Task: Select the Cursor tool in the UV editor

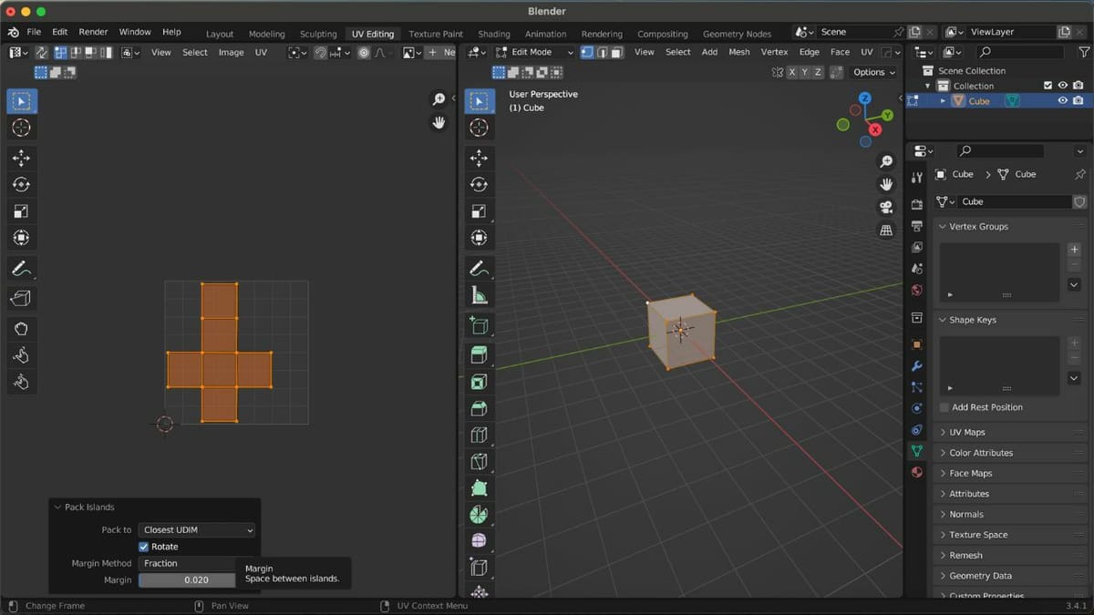Action: [x=22, y=128]
